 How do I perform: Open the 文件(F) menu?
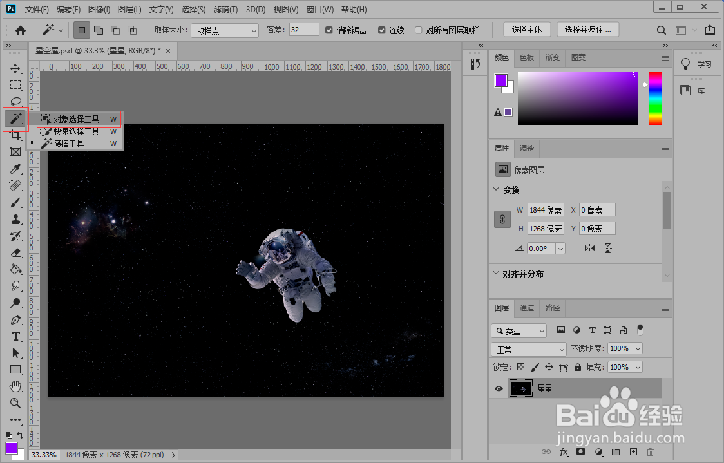pos(37,9)
